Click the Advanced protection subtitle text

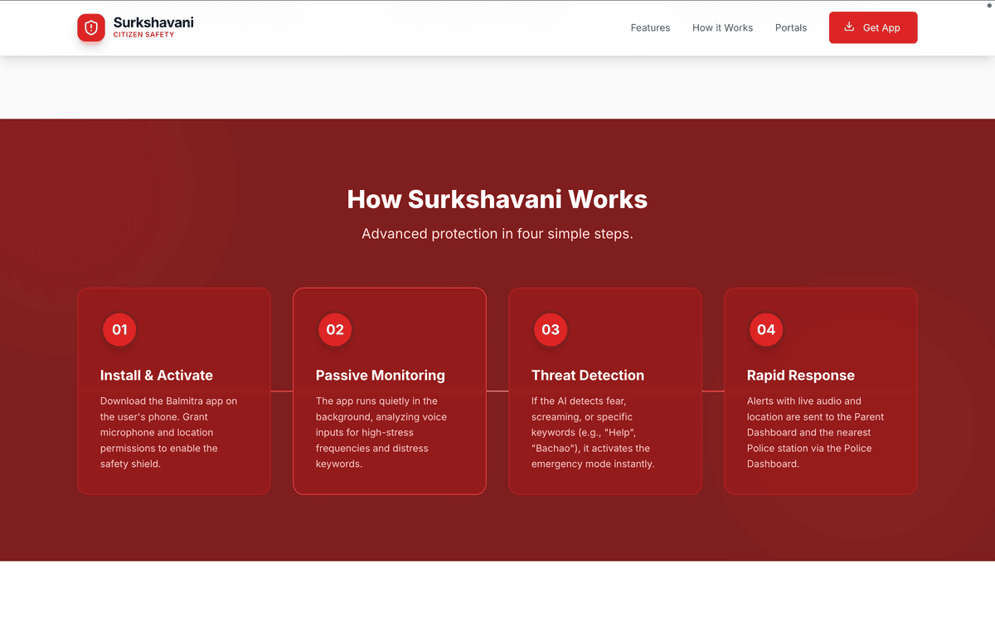497,234
